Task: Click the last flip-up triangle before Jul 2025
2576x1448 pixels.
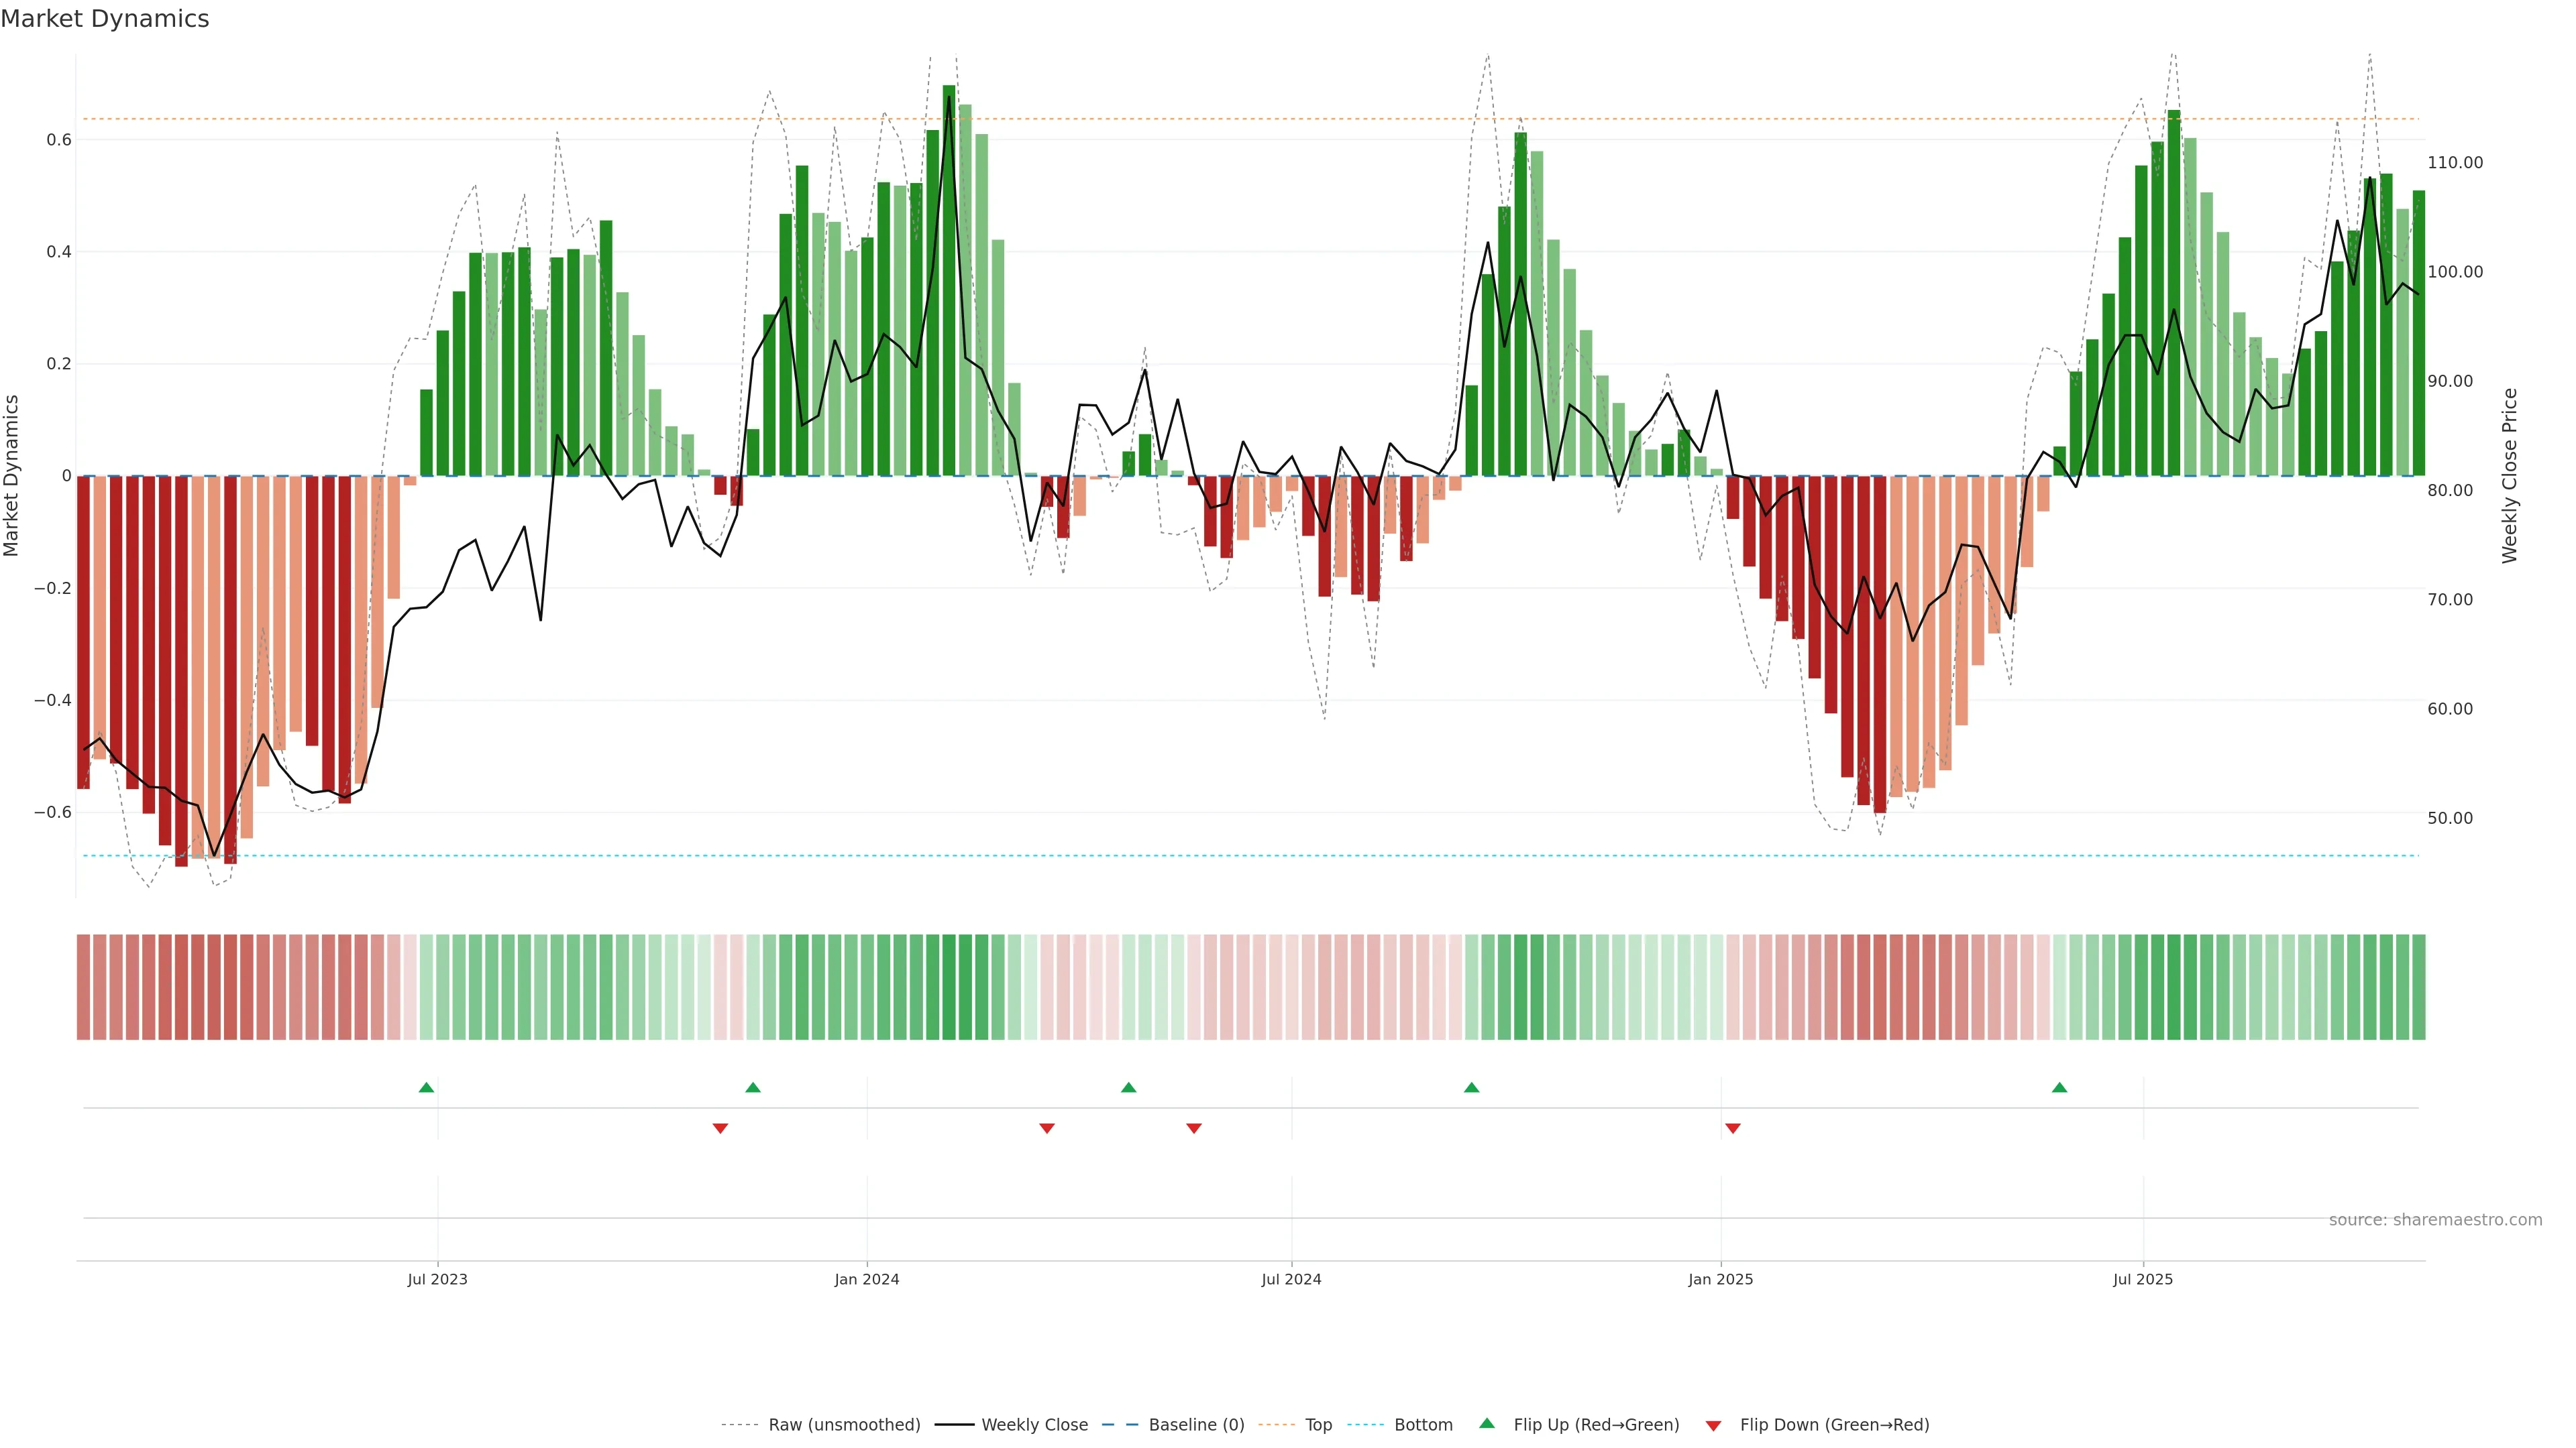Action: click(x=2059, y=1087)
